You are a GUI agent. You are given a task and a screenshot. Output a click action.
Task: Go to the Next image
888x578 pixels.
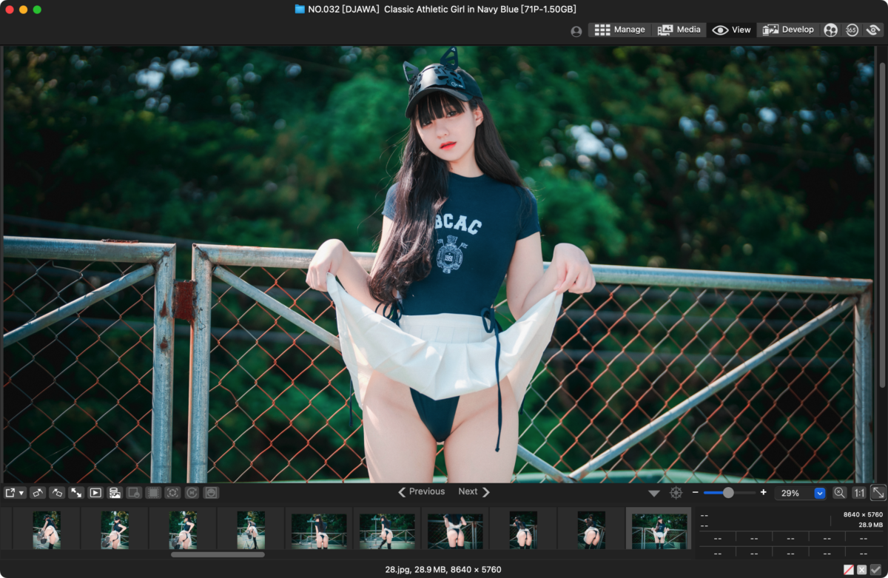point(474,491)
